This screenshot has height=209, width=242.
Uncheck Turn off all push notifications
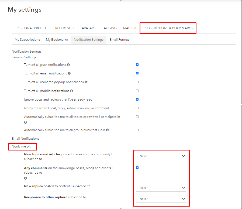coord(137,65)
